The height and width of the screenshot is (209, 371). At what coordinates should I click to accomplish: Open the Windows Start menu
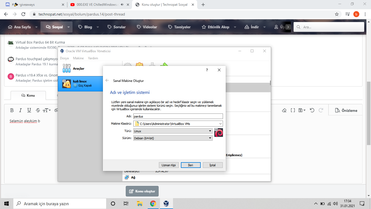pos(7,204)
